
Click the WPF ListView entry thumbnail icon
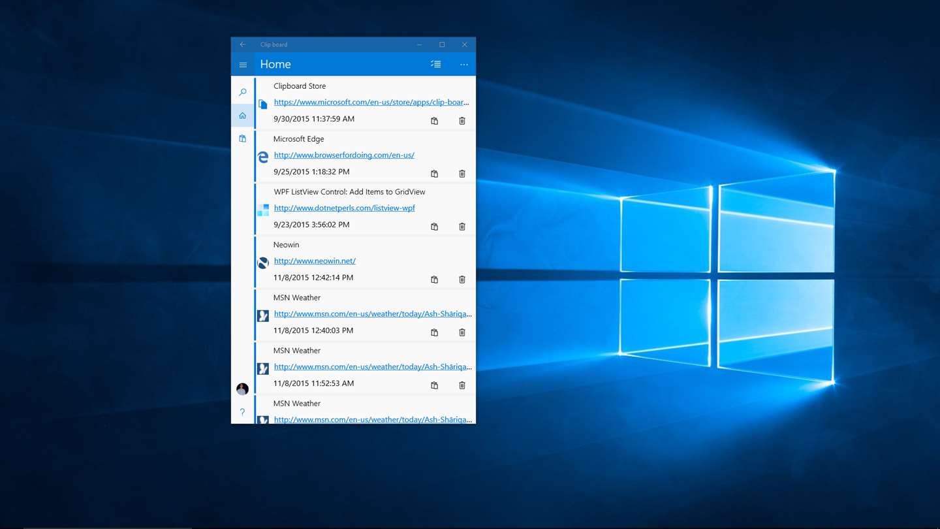[263, 210]
